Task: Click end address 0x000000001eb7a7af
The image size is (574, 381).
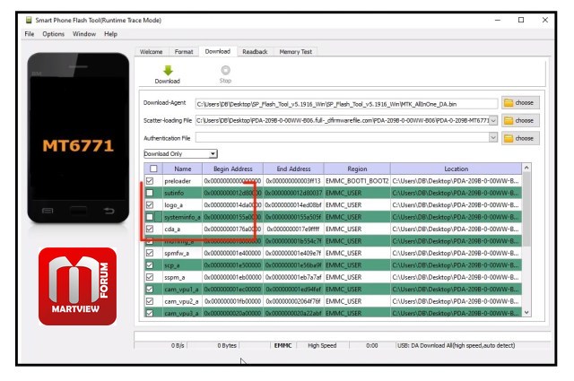Action: click(x=293, y=277)
